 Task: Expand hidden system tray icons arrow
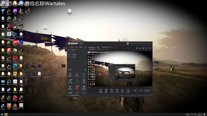[x=185, y=114]
